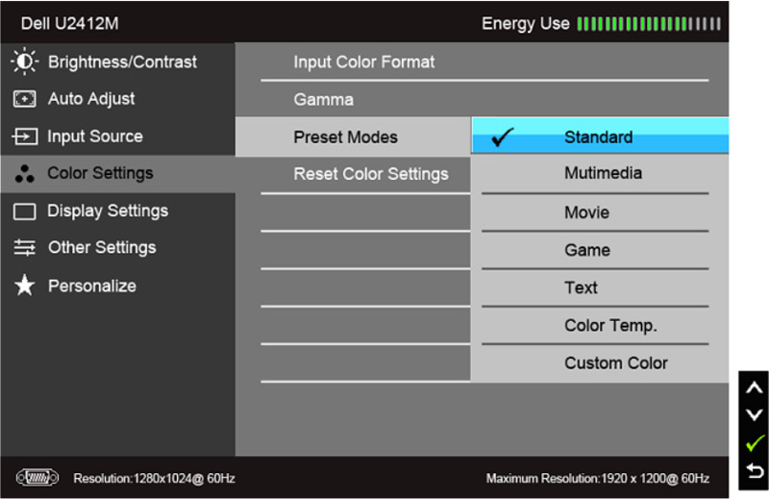This screenshot has height=499, width=769.
Task: Click the down arrow navigation button
Action: 754,415
